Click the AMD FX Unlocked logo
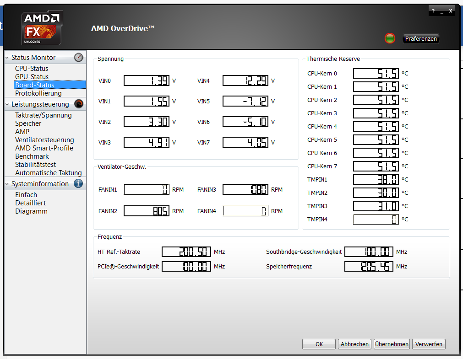463x359 pixels. [x=42, y=28]
